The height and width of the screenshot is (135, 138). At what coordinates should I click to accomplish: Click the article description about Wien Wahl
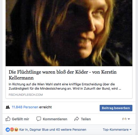pos(65,86)
